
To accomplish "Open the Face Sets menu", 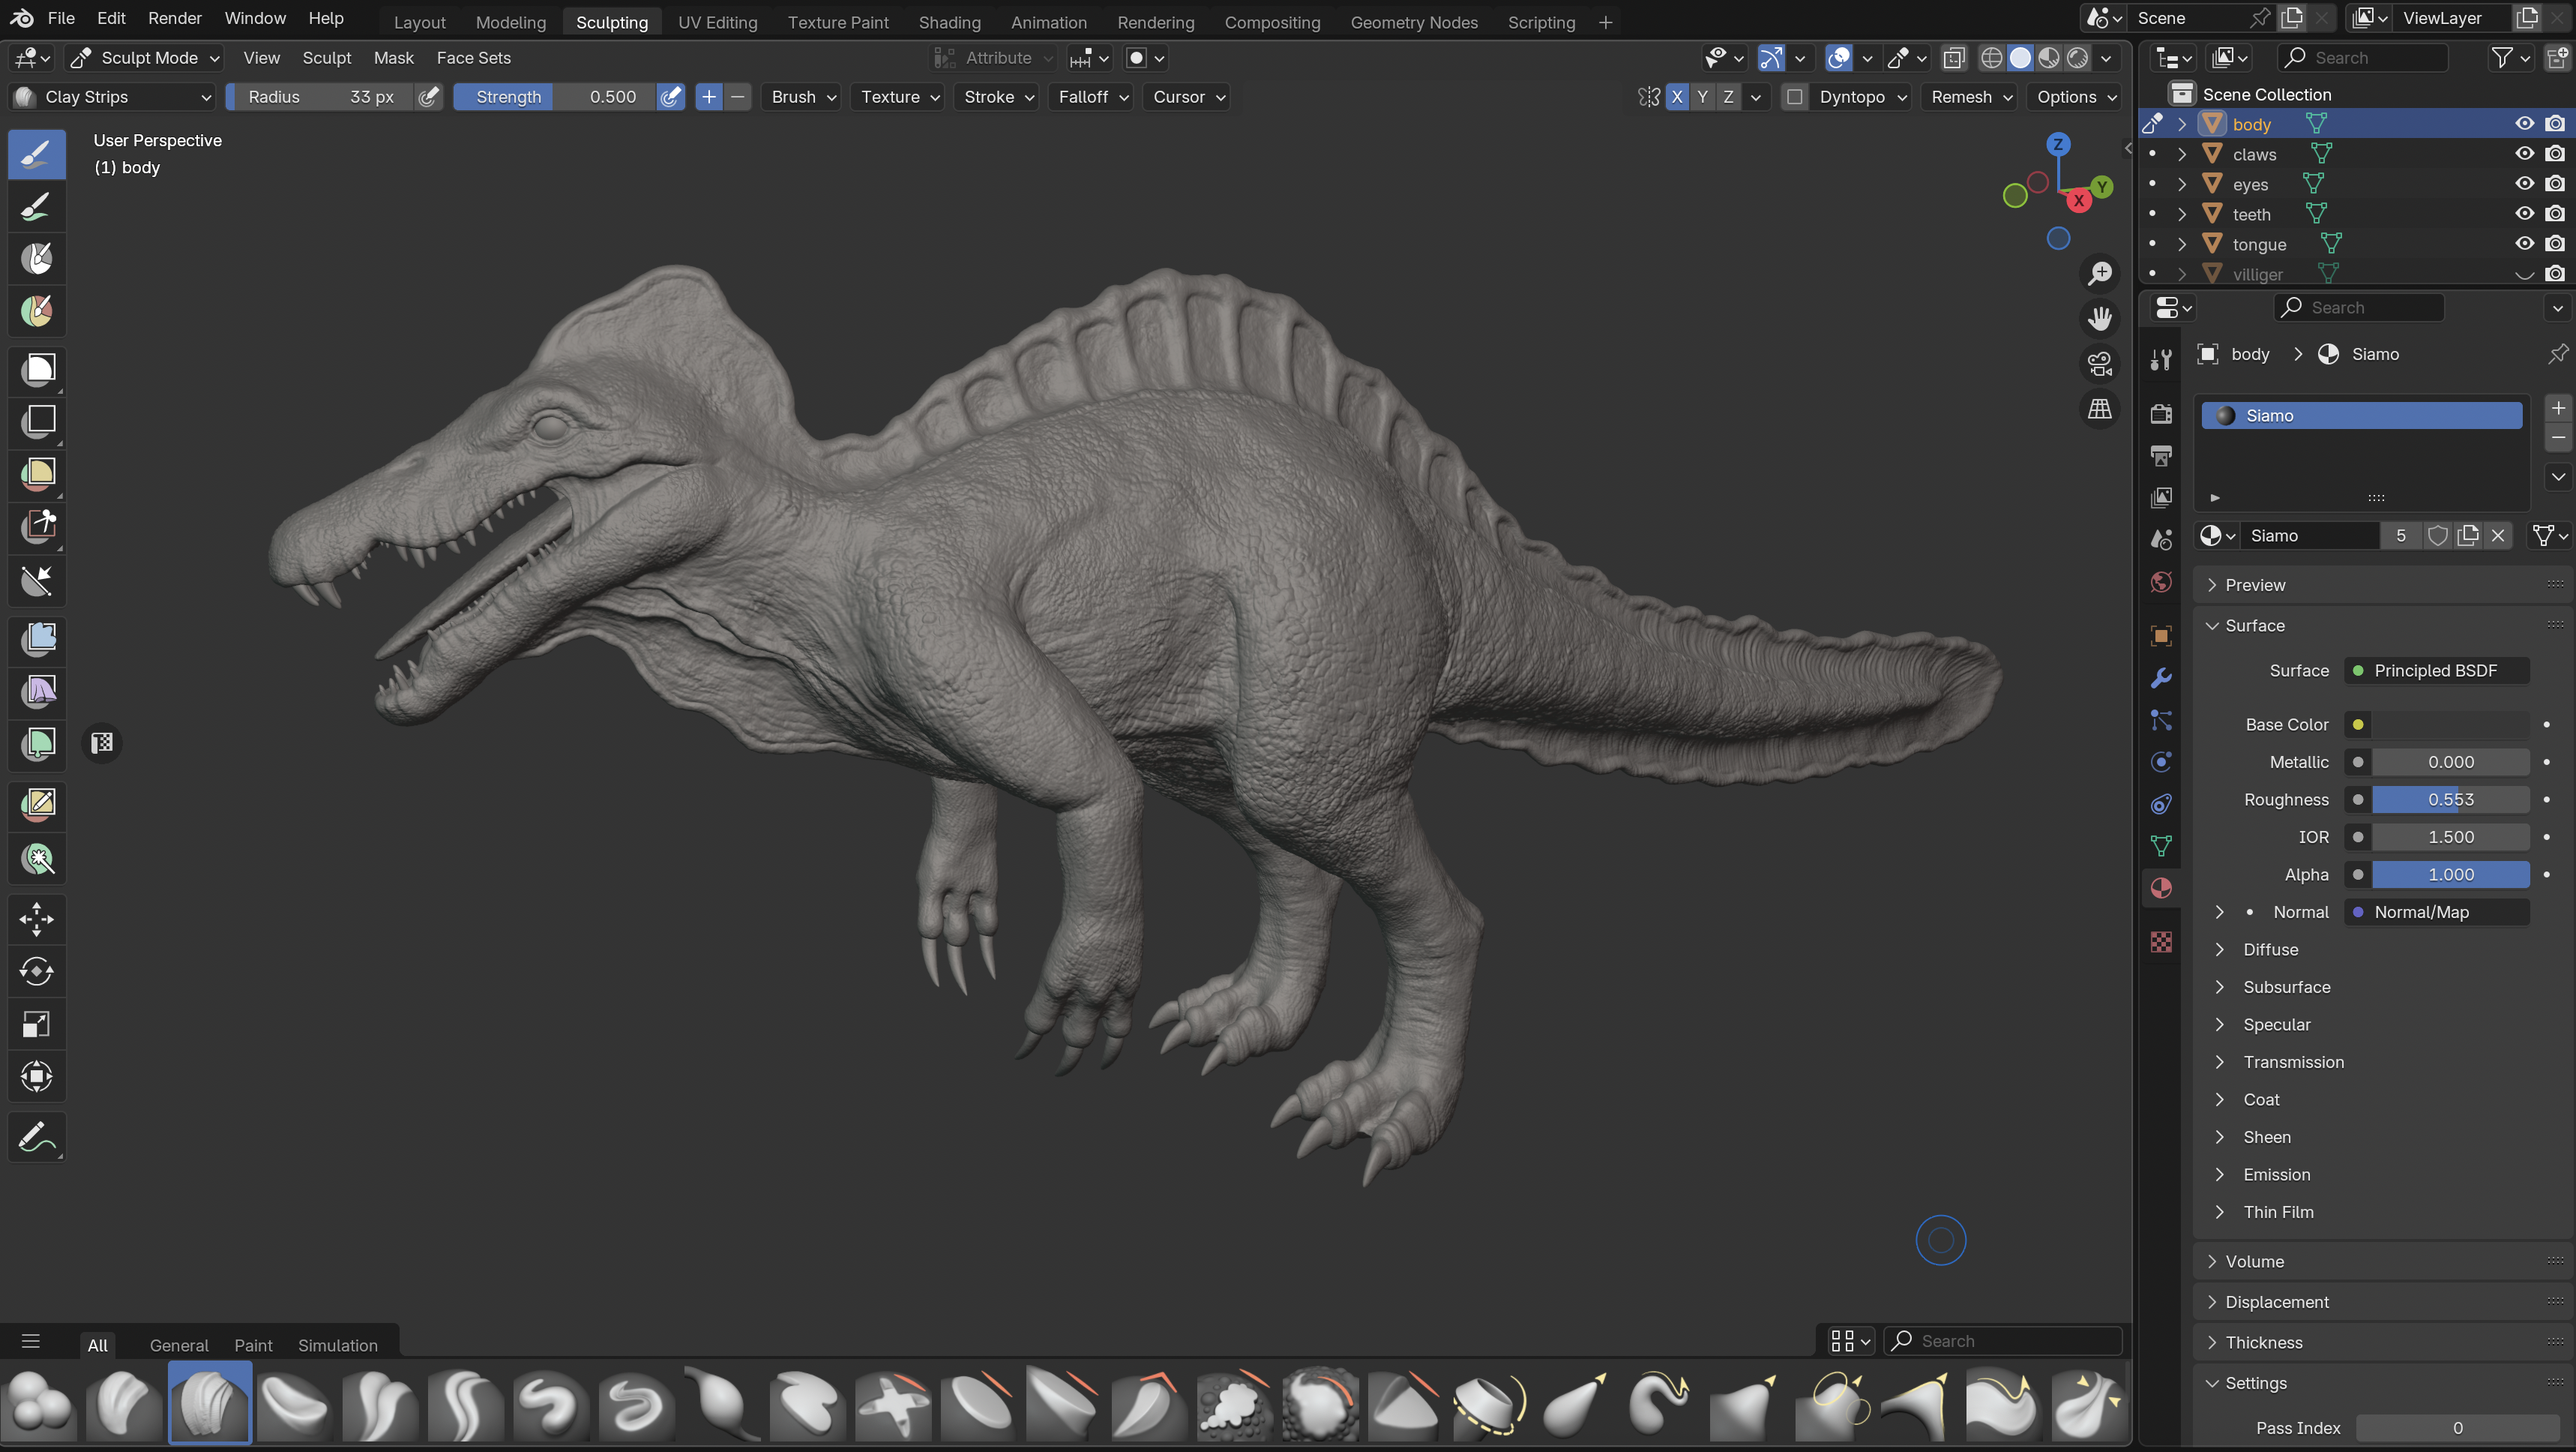I will pyautogui.click(x=473, y=58).
